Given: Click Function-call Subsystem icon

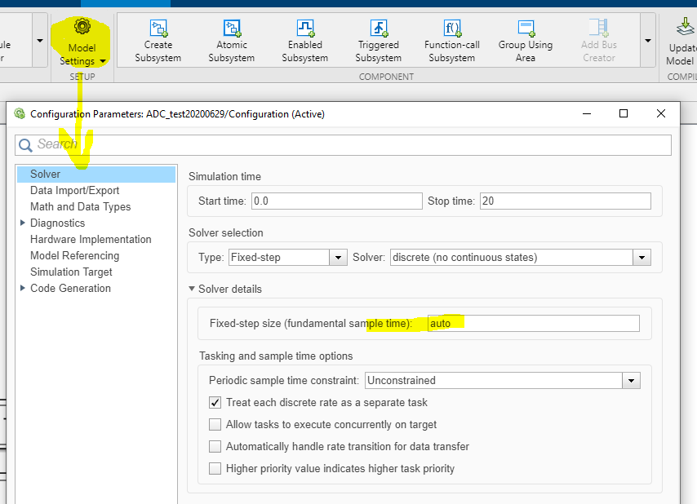Looking at the screenshot, I should 452,28.
